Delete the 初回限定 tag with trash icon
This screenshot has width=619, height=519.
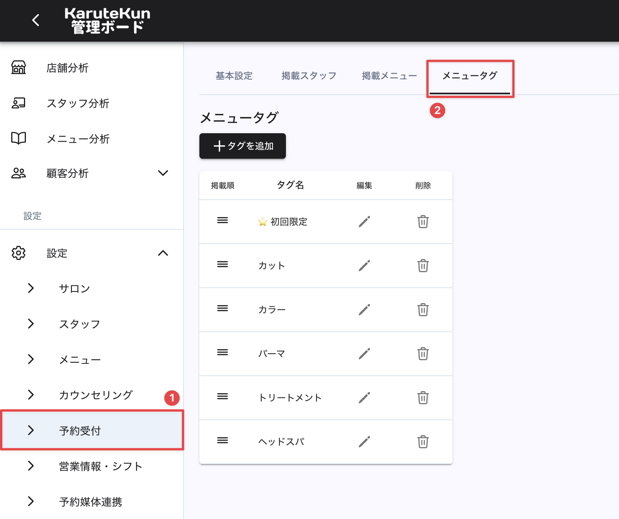coord(423,222)
